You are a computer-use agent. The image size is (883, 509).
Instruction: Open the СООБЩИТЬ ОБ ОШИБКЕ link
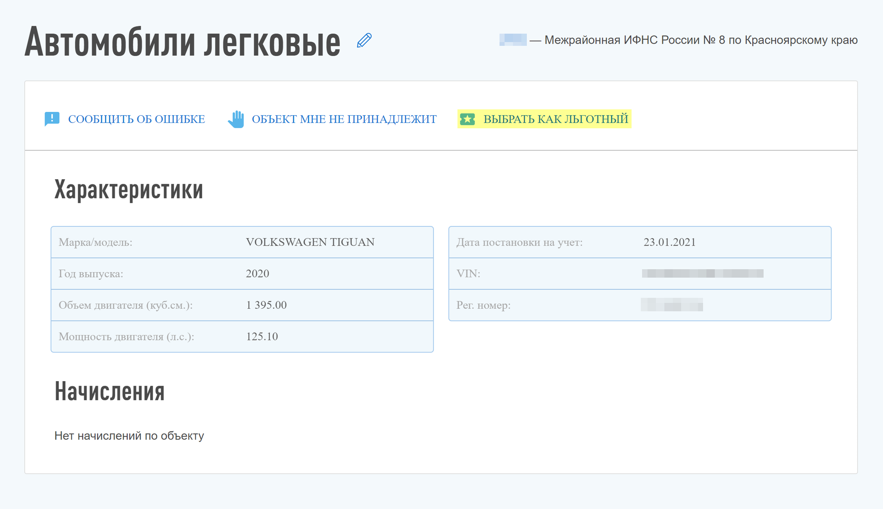coord(137,119)
